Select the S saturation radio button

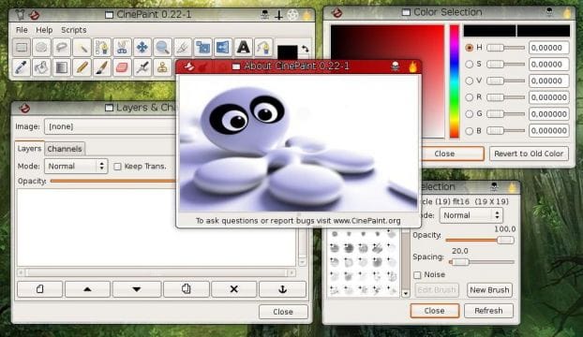click(x=470, y=65)
